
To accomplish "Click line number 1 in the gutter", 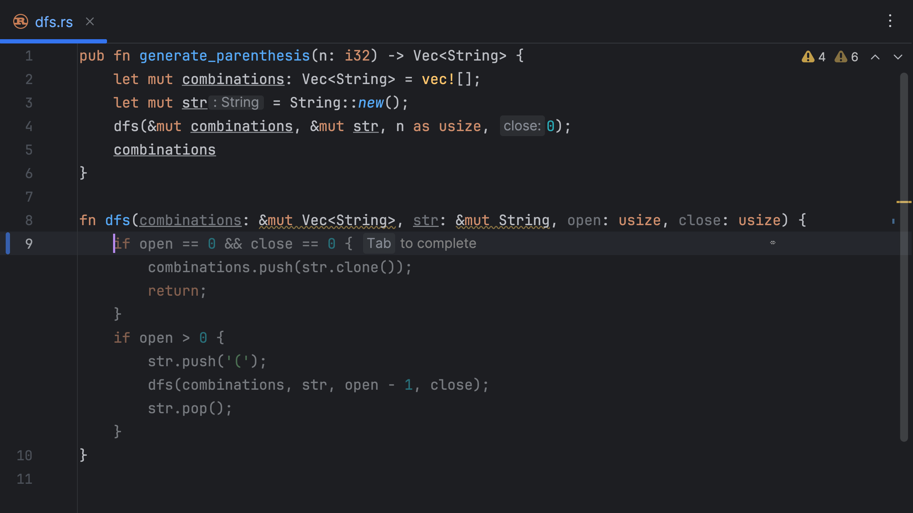I will (x=29, y=56).
